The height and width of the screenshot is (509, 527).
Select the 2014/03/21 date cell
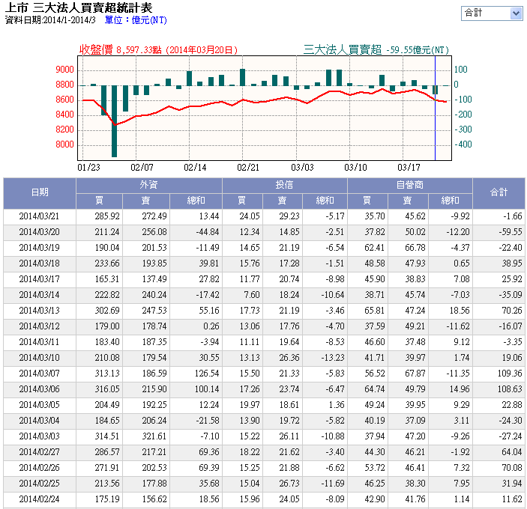(x=39, y=216)
